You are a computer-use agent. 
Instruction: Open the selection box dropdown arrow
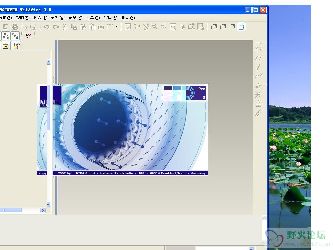tap(117, 27)
